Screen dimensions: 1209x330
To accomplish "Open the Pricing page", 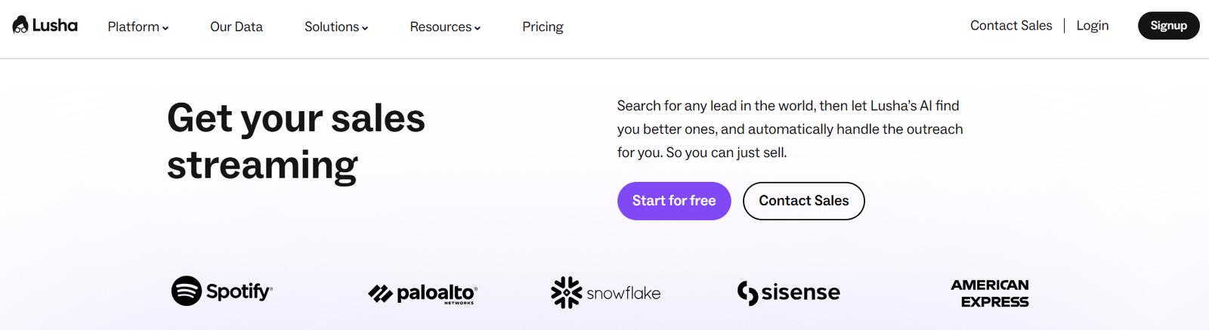I will tap(543, 26).
